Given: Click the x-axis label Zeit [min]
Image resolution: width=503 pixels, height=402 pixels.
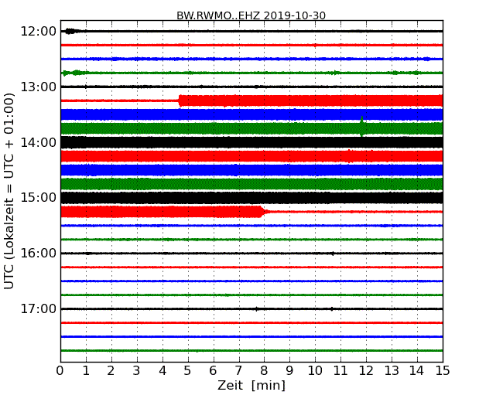Looking at the screenshot, I should [251, 385].
